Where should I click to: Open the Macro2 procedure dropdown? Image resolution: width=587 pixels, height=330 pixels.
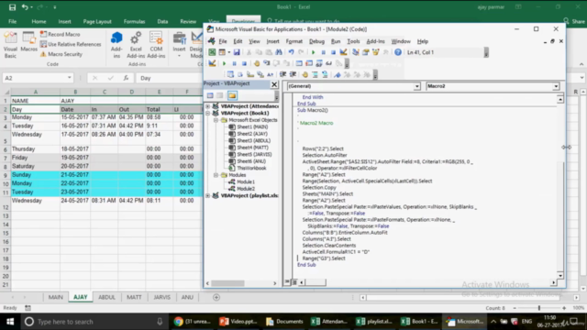click(x=556, y=86)
